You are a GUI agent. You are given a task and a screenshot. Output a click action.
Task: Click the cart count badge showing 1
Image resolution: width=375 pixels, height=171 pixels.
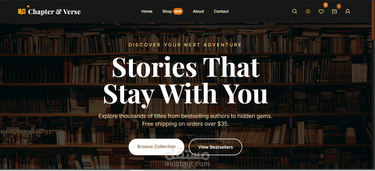point(339,6)
